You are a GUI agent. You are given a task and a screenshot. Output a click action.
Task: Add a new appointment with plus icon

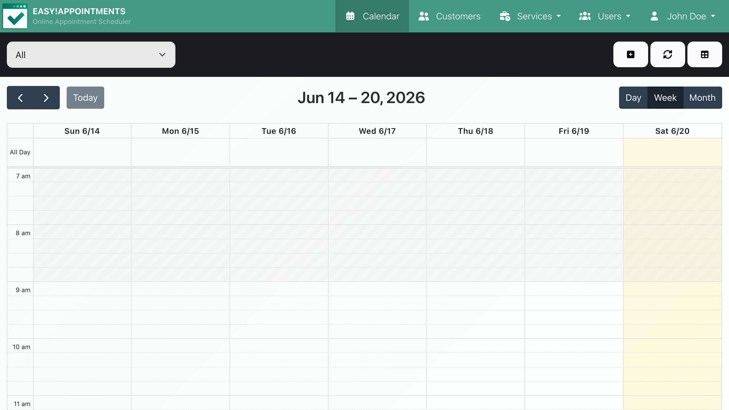click(x=631, y=54)
